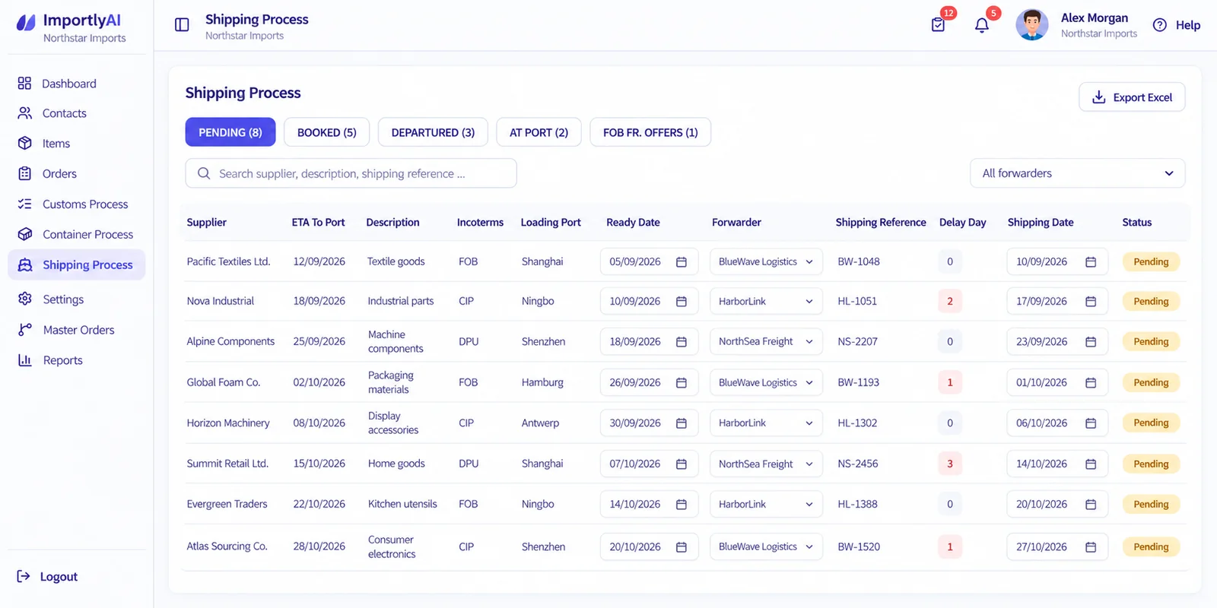The height and width of the screenshot is (608, 1217).
Task: Switch to the BOOKED (5) tab
Action: [327, 132]
